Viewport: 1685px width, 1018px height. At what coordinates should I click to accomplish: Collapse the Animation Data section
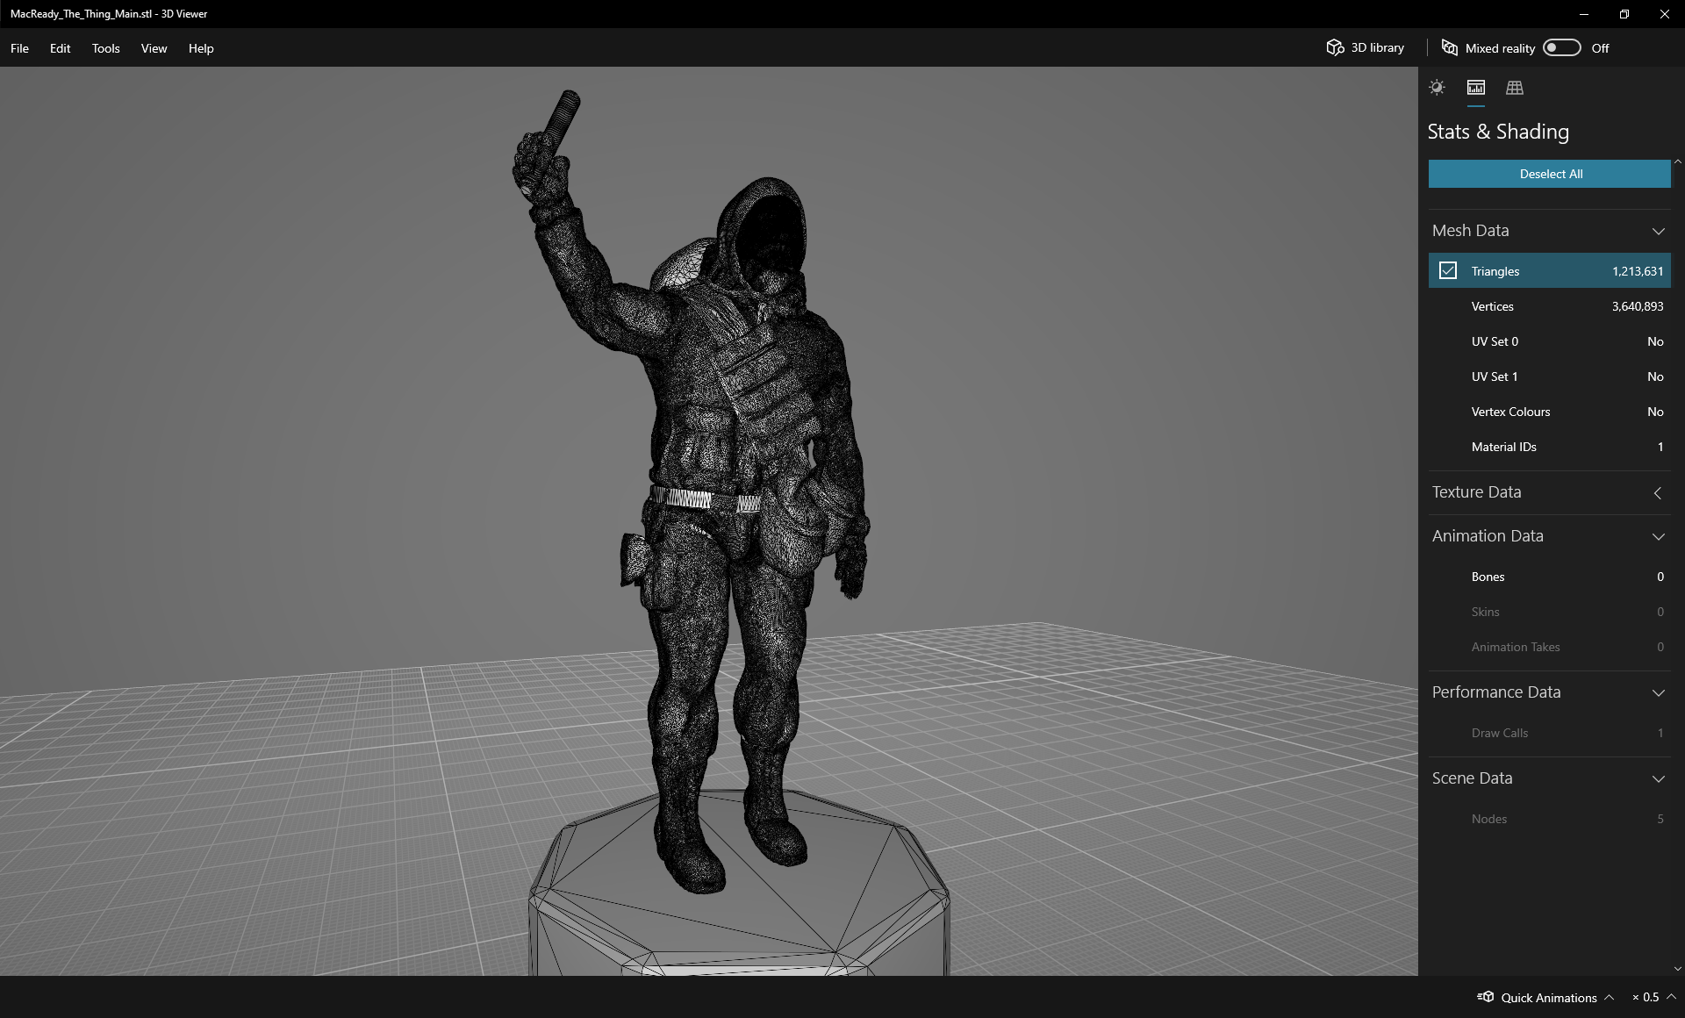pos(1658,536)
